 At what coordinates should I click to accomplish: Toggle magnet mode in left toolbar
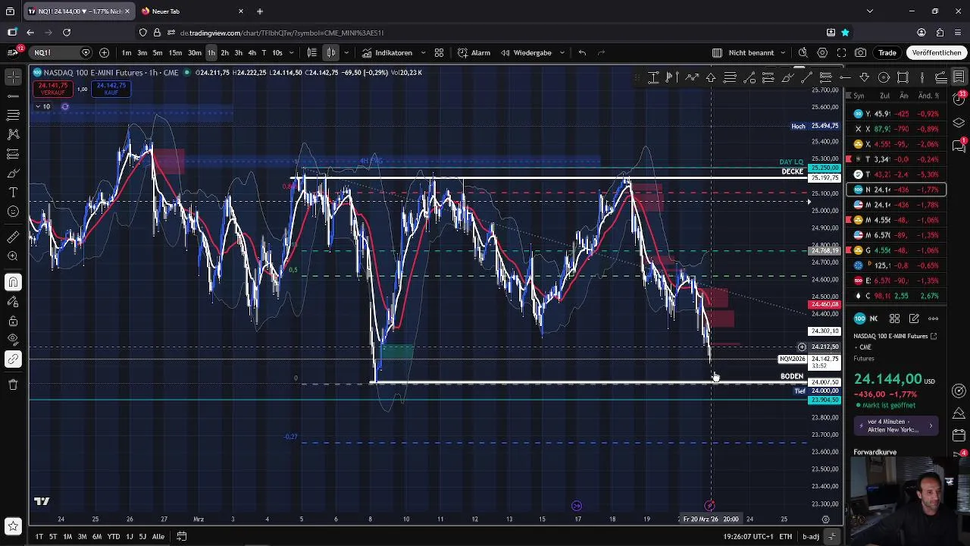[13, 282]
